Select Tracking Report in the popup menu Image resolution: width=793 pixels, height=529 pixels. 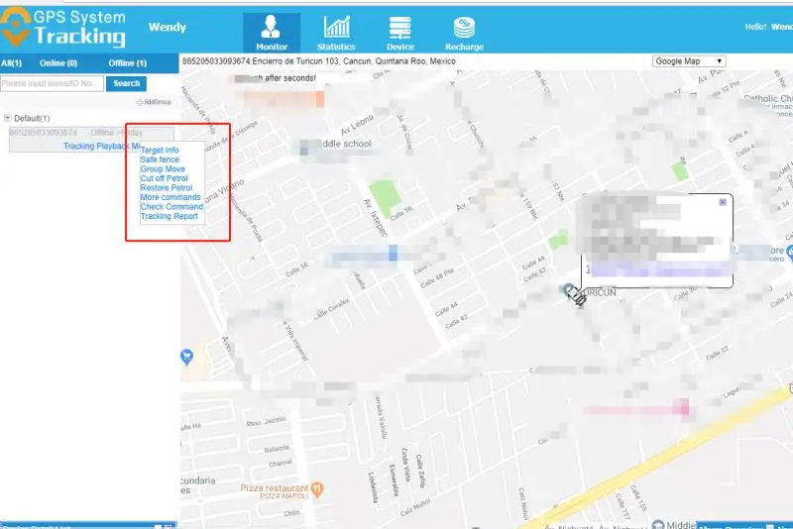pyautogui.click(x=169, y=216)
